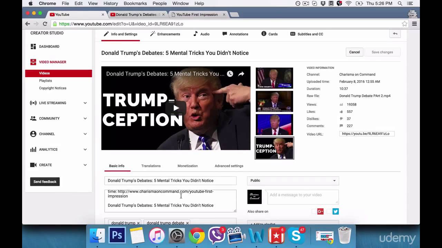Switch to the Enhancements tab
The height and width of the screenshot is (248, 442).
(165, 34)
